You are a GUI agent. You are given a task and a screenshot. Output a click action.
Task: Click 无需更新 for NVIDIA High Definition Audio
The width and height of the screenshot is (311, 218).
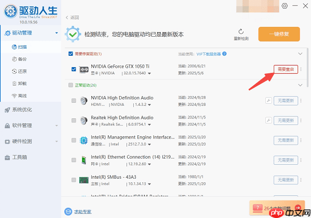(286, 101)
